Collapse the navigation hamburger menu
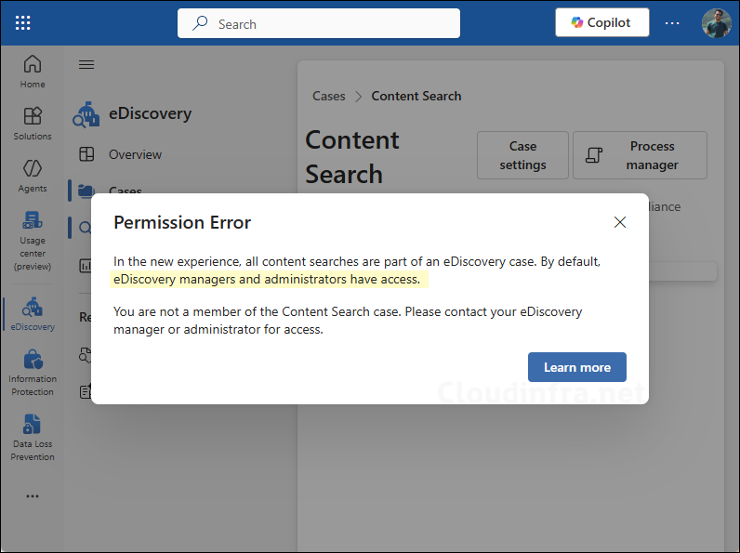740x553 pixels. pyautogui.click(x=86, y=65)
